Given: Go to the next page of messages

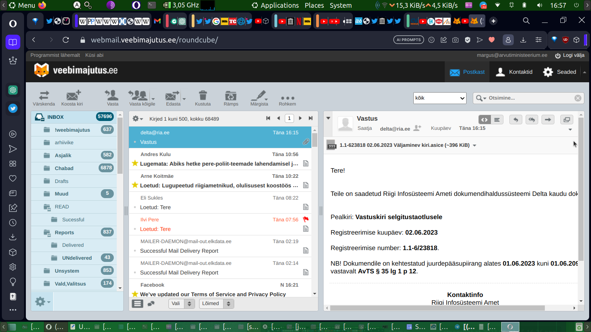Looking at the screenshot, I should coord(300,118).
